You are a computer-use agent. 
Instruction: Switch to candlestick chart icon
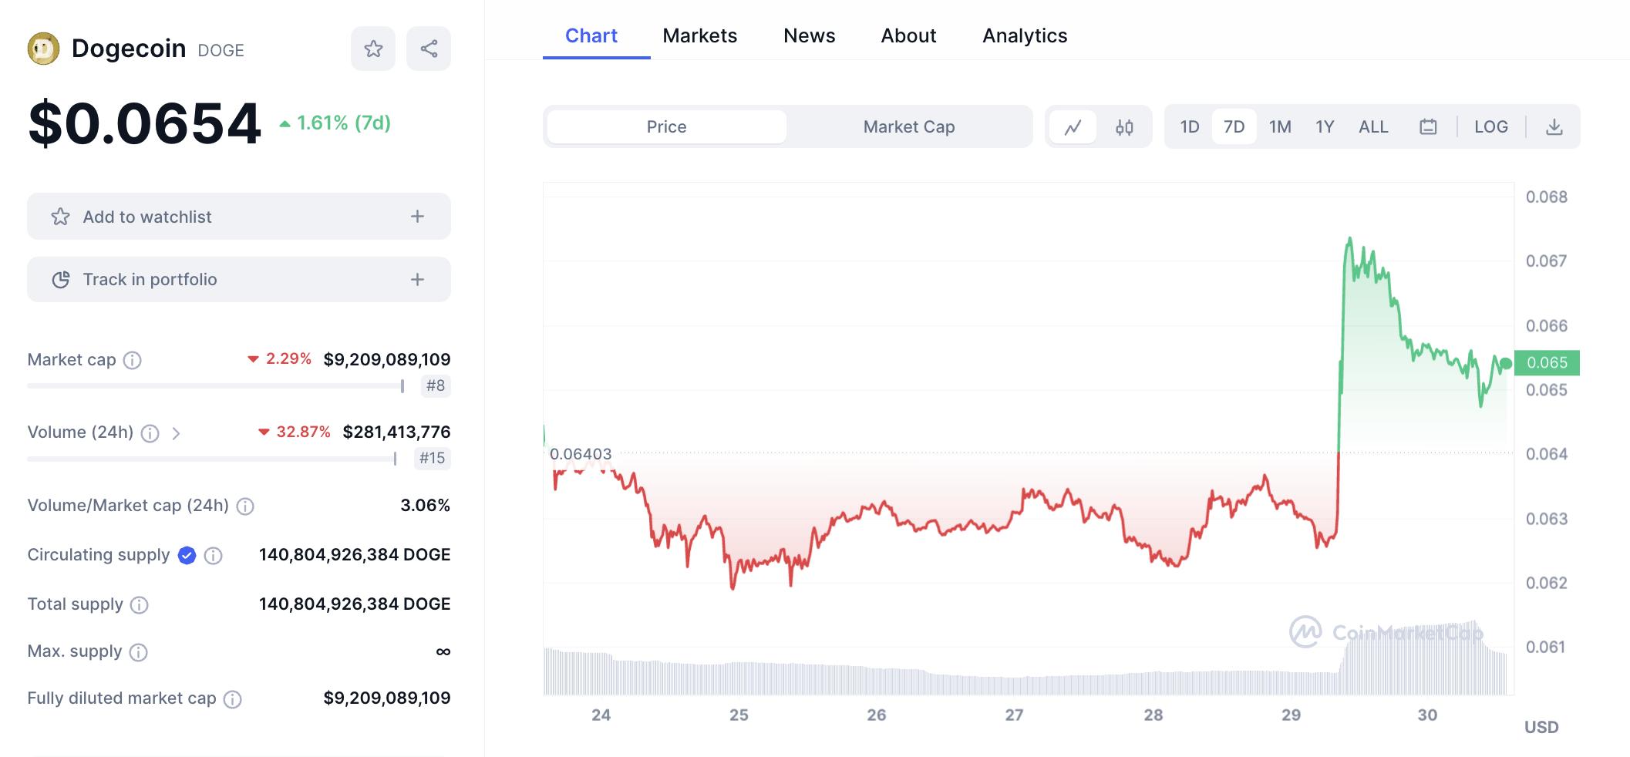tap(1123, 126)
